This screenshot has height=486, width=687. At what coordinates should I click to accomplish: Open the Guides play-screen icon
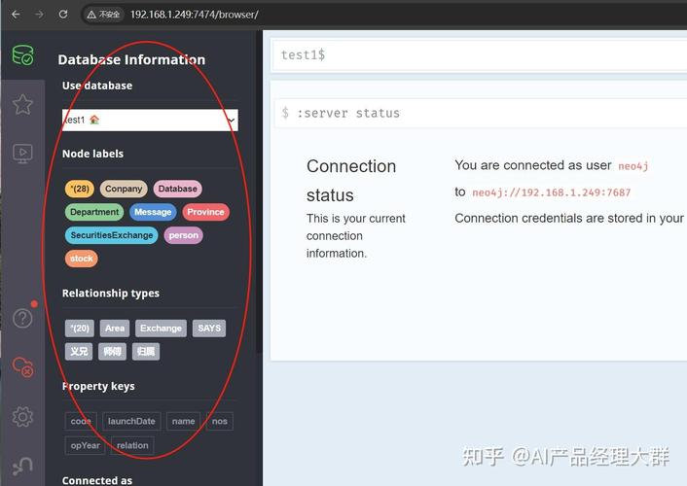22,154
